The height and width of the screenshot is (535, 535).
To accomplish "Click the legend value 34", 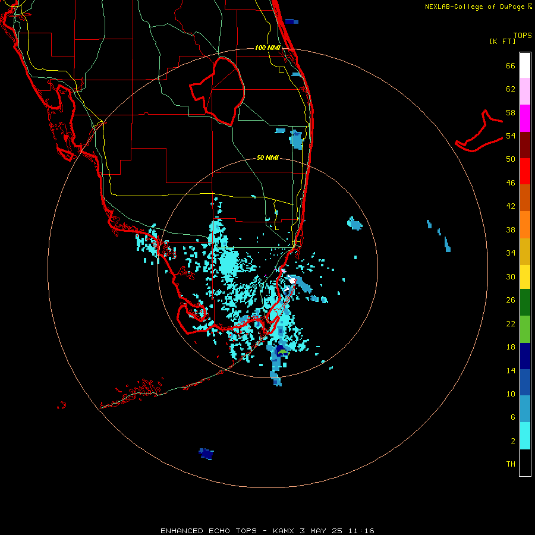I will point(511,253).
